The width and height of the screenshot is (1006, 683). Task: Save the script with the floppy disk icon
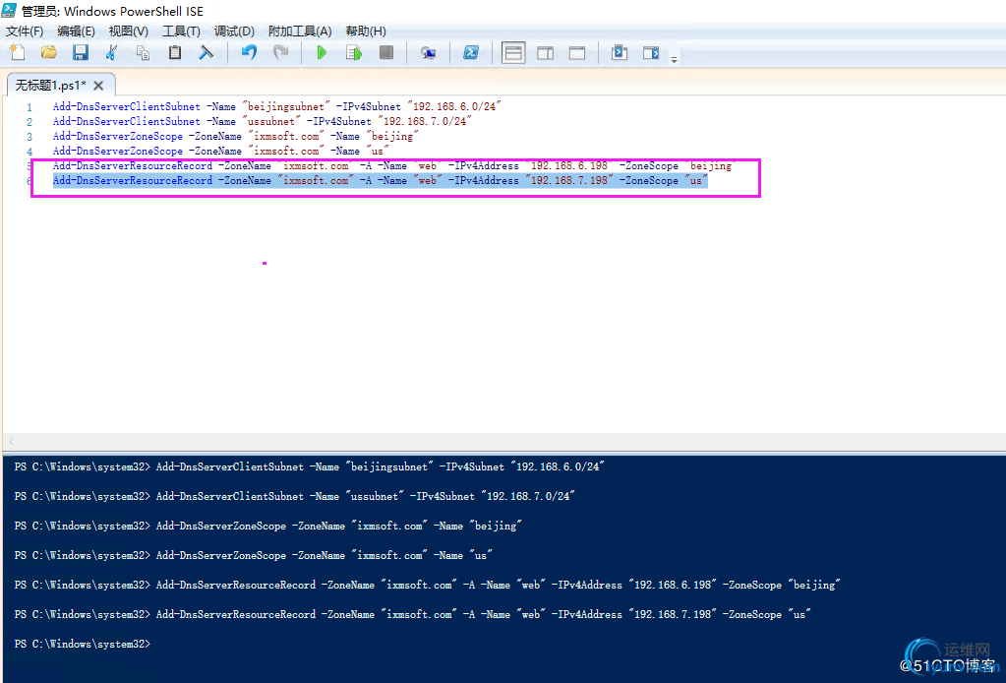coord(81,52)
